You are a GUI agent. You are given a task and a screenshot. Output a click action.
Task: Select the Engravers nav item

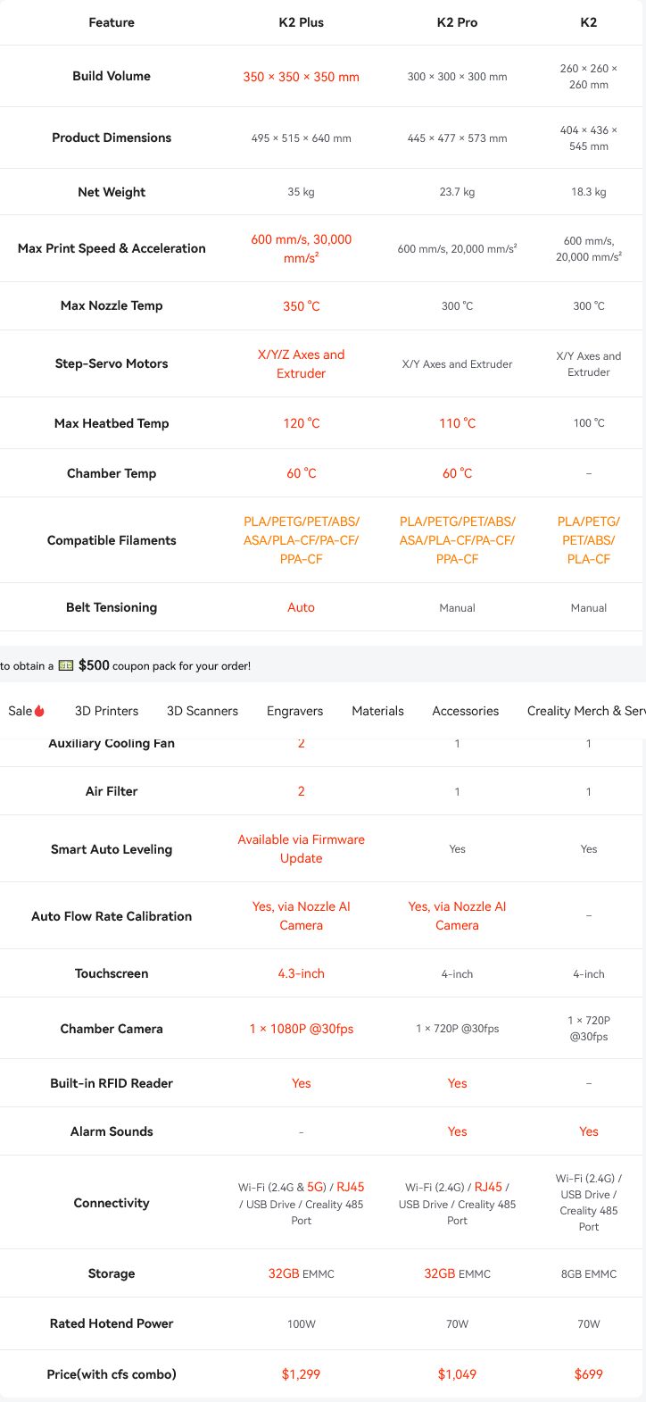coord(294,711)
